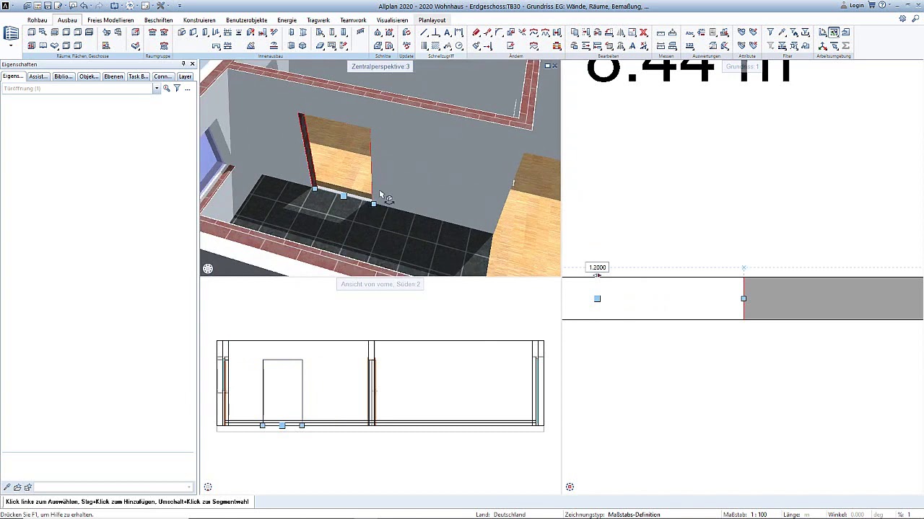
Task: Click the Maßstab 1:100 value in status bar
Action: point(758,515)
